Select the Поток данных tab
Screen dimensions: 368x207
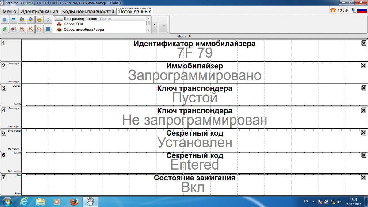(x=135, y=12)
